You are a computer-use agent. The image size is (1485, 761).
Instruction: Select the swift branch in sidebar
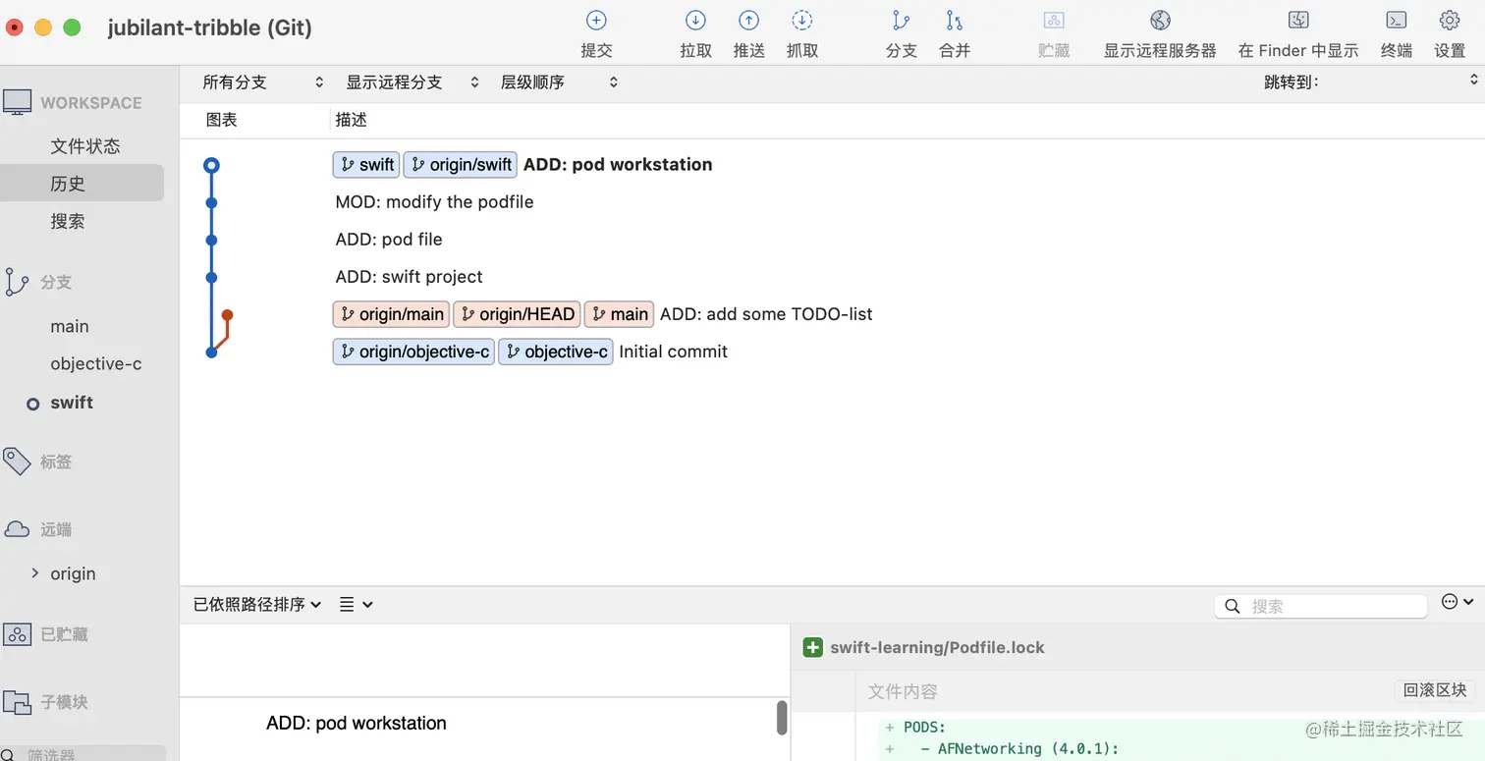[x=72, y=403]
